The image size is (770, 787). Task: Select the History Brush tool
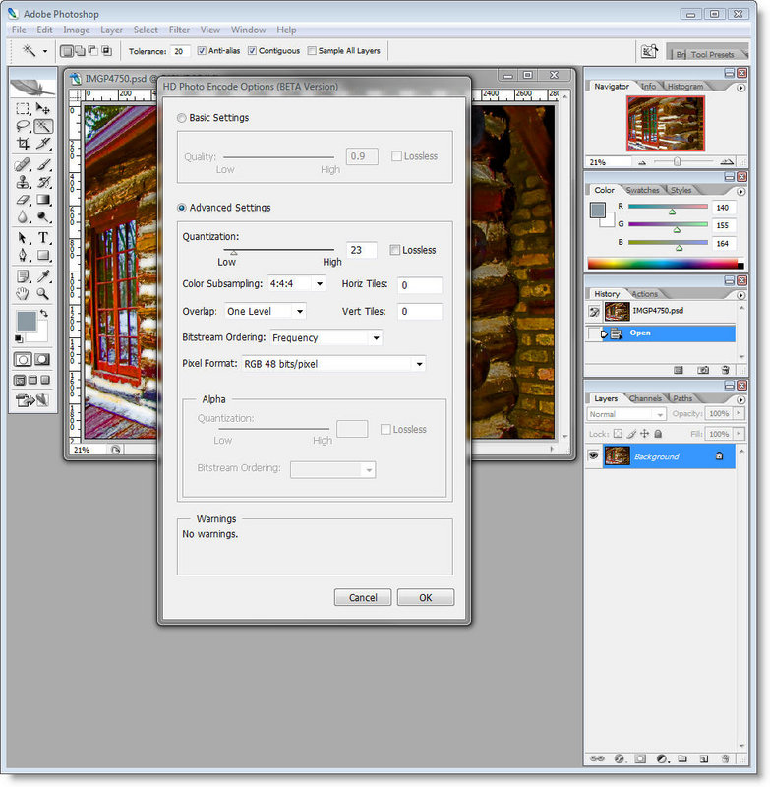[x=43, y=182]
